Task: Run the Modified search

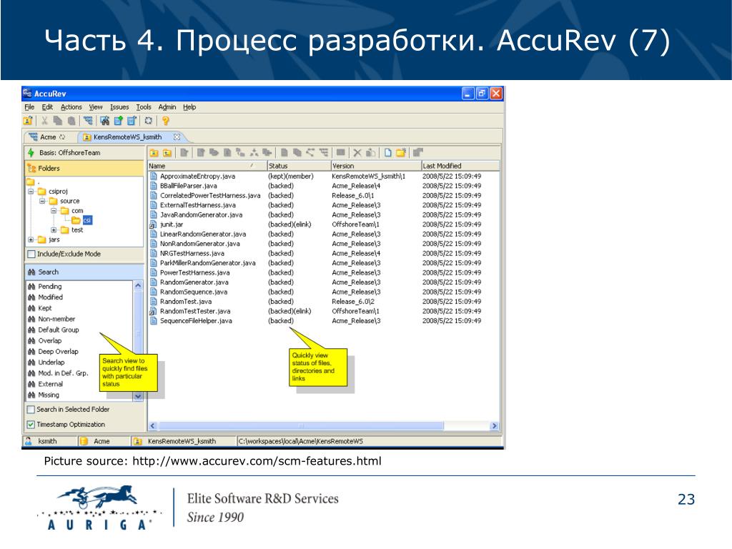Action: [50, 297]
